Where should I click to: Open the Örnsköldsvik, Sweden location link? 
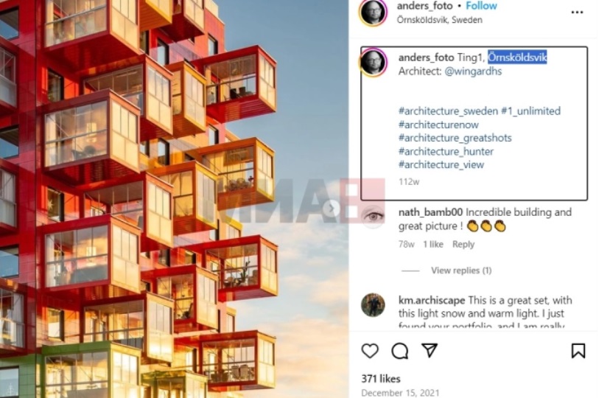pyautogui.click(x=439, y=20)
